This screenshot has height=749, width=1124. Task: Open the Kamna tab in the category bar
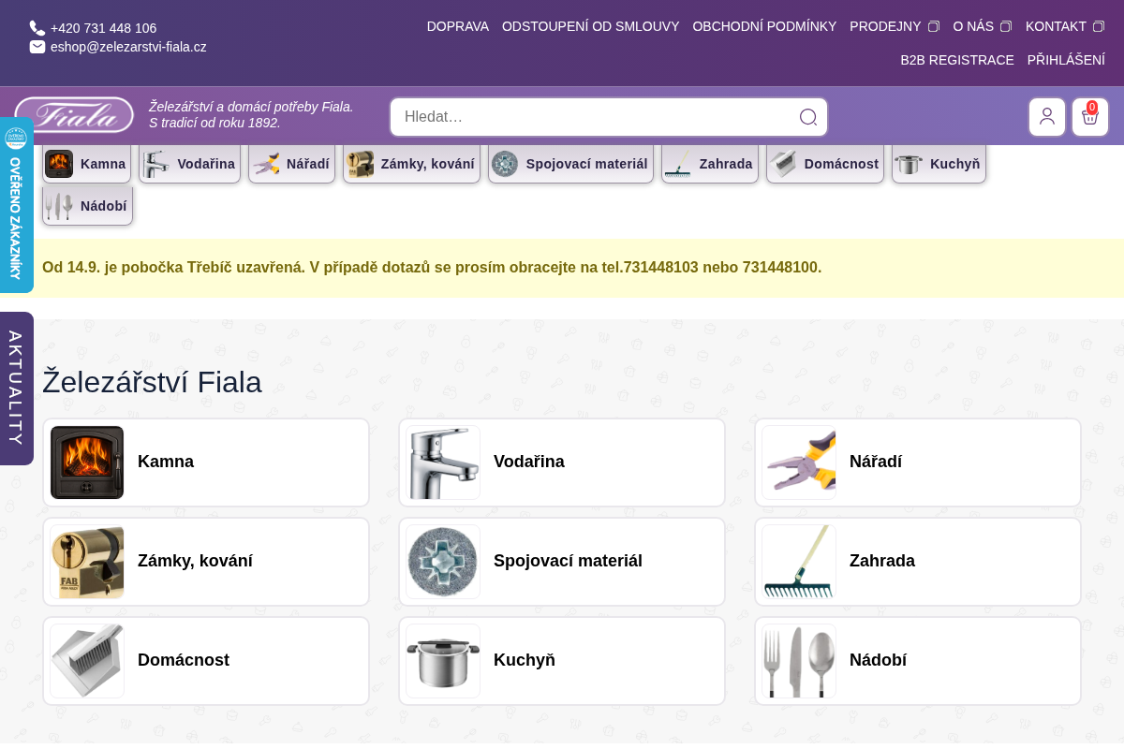86,164
